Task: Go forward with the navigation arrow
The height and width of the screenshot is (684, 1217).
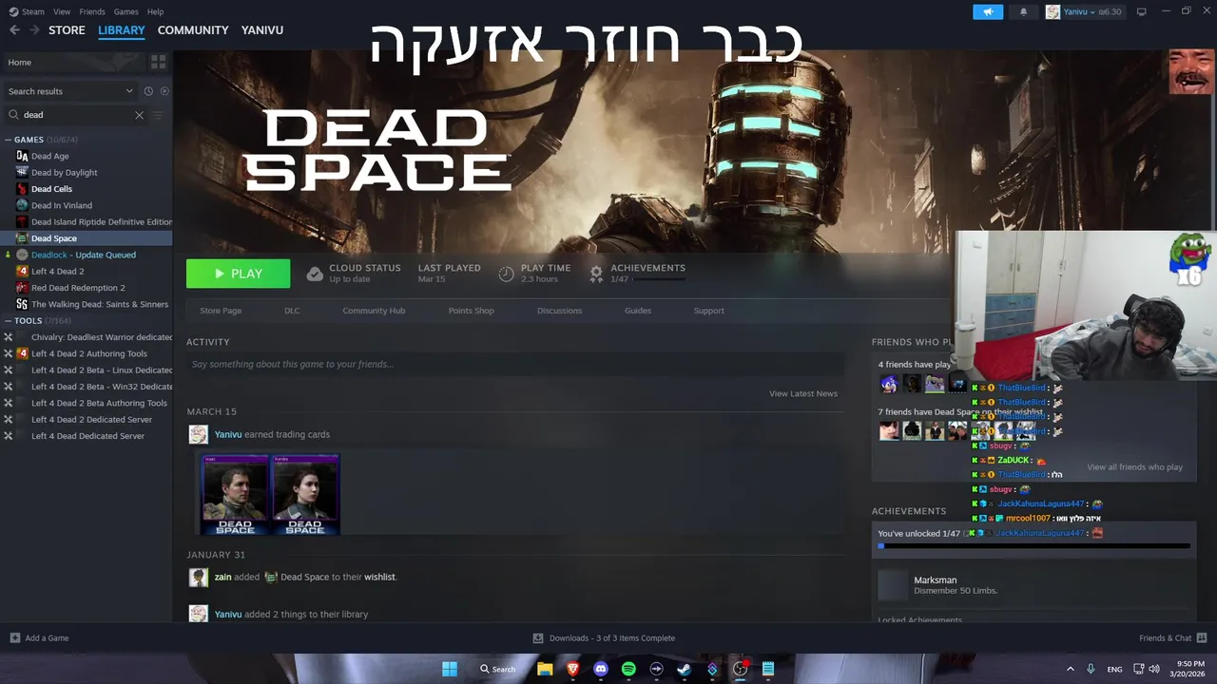Action: (34, 30)
